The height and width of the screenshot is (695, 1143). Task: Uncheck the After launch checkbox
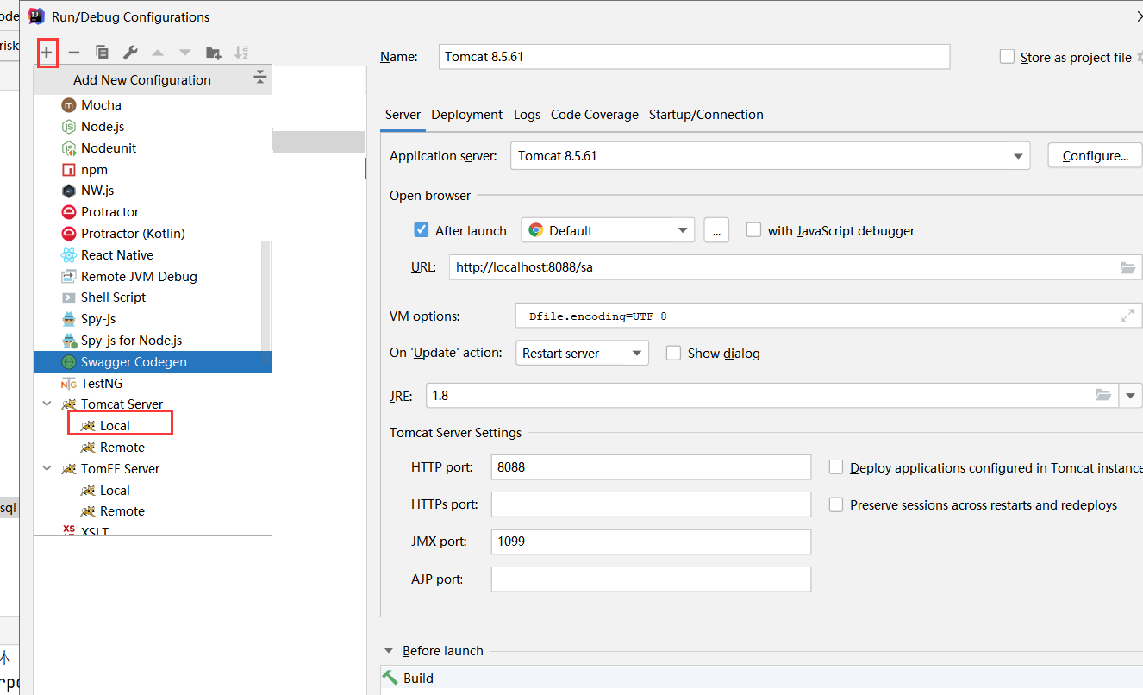[x=421, y=229]
